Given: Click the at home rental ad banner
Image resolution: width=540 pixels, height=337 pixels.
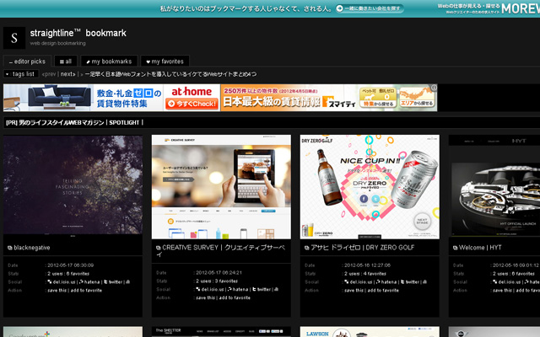Looking at the screenshot, I should pyautogui.click(x=111, y=98).
